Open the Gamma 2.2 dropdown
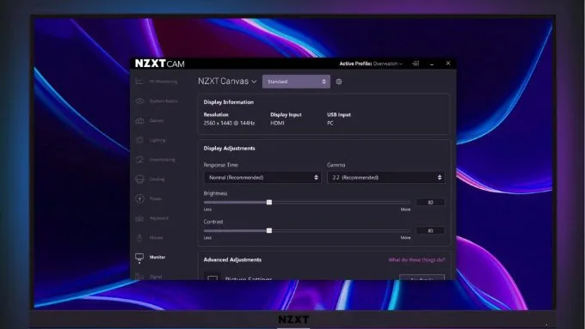The image size is (585, 329). coord(386,177)
